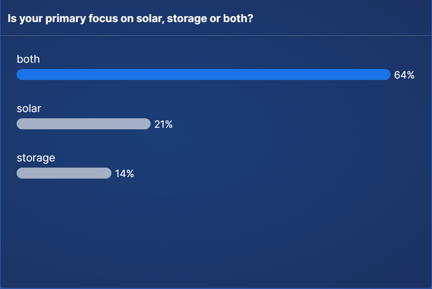Viewport: 432px width, 289px height.
Task: Select the 'solar' option label
Action: [x=29, y=108]
